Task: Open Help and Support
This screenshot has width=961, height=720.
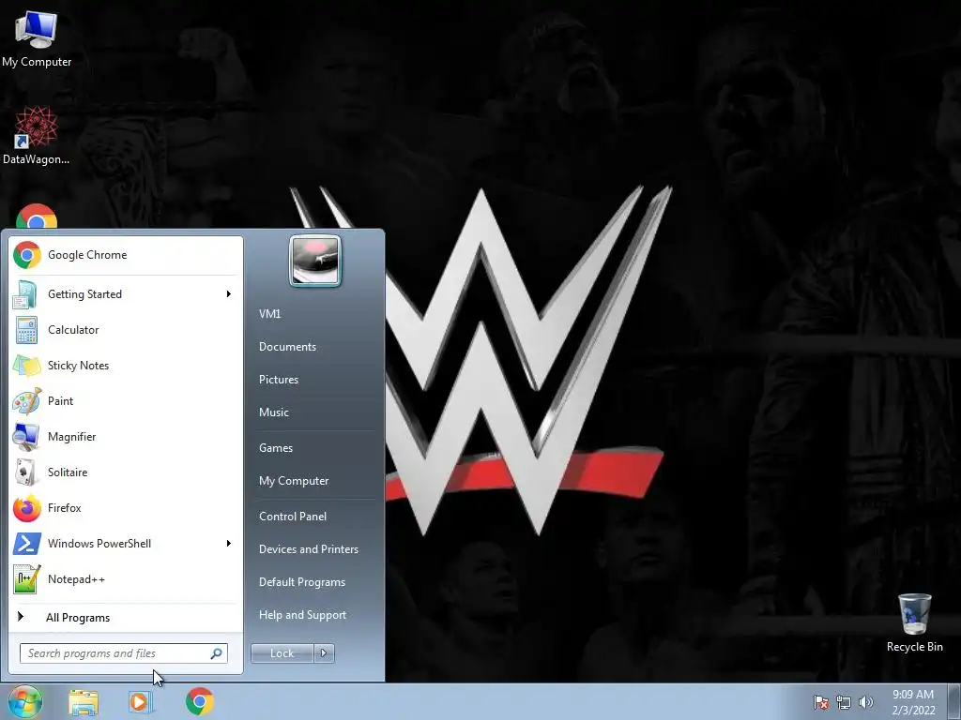Action: pos(303,615)
